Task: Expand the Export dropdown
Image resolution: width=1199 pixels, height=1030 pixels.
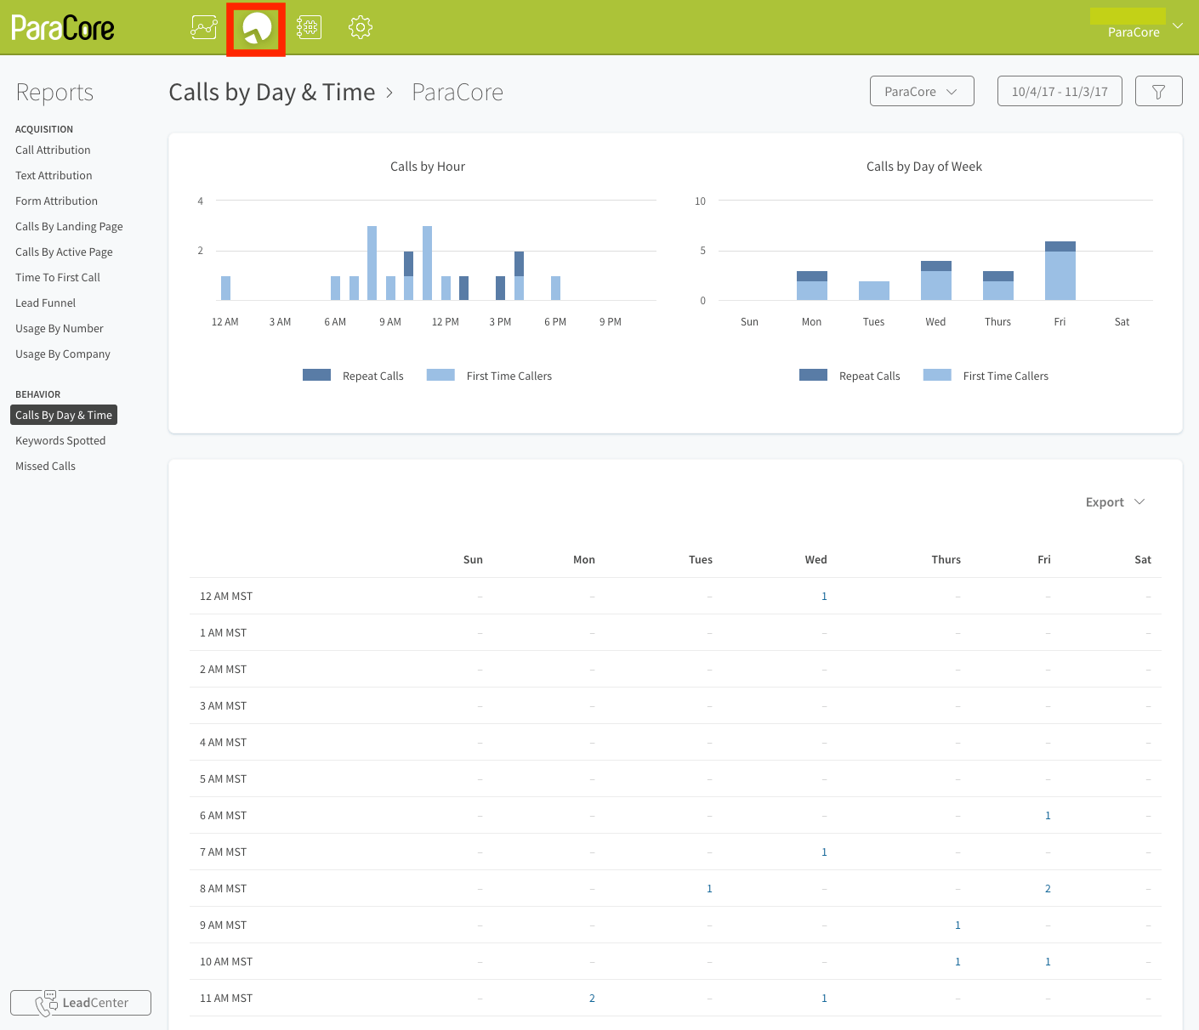Action: [x=1115, y=502]
